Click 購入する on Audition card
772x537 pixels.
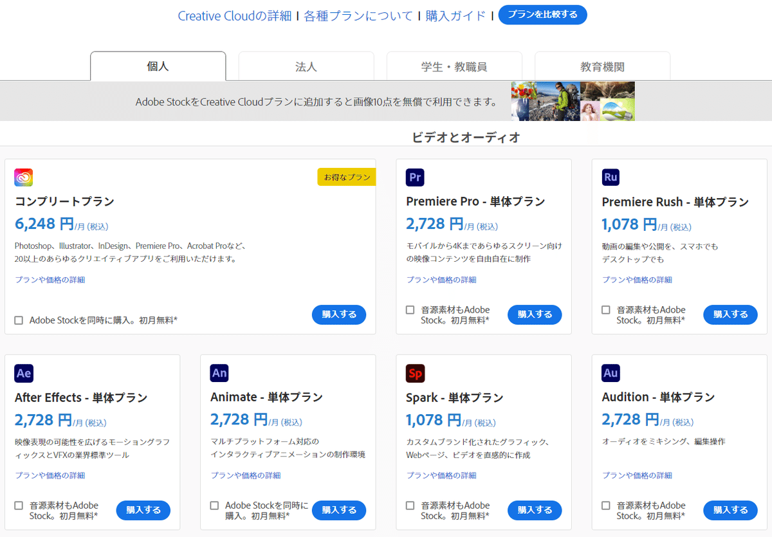730,510
